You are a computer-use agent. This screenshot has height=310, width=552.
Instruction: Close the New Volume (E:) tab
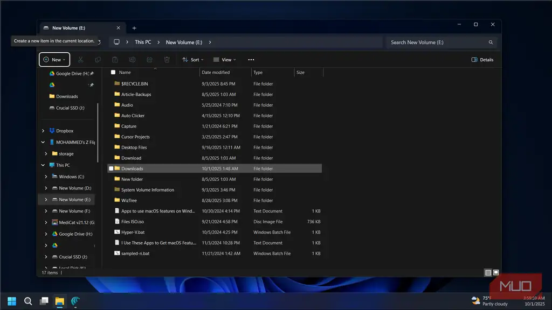click(118, 28)
